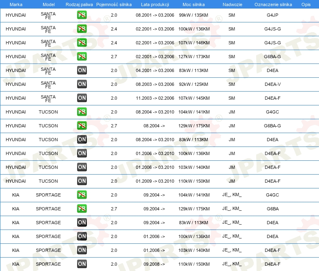319x271 pixels.
Task: Click petrol icon in Sportage G6BA row
Action: click(82, 208)
